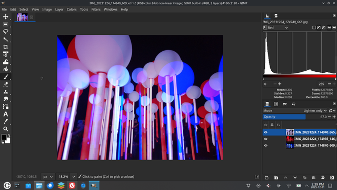The height and width of the screenshot is (190, 337).
Task: Select the Paintbrush tool
Action: 6,77
